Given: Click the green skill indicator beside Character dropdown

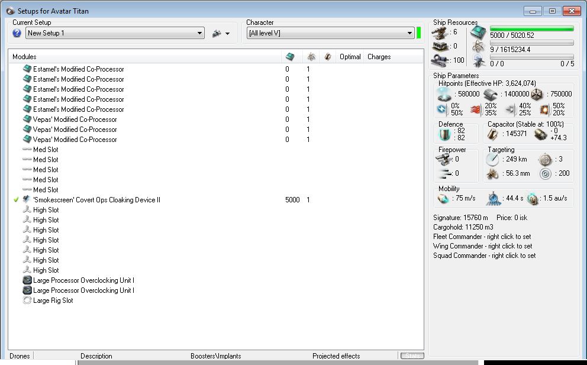Looking at the screenshot, I should pyautogui.click(x=419, y=33).
